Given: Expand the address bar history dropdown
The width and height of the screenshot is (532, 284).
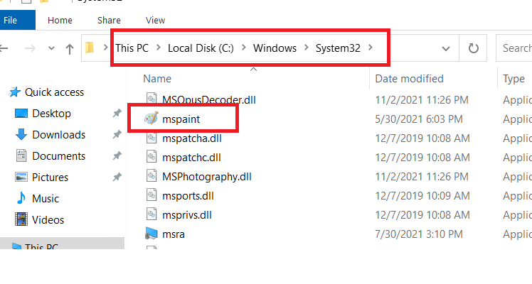Looking at the screenshot, I should (446, 48).
